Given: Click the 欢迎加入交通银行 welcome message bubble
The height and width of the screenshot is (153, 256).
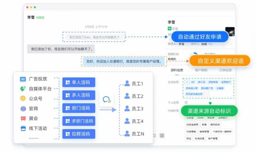Looking at the screenshot, I should [124, 61].
